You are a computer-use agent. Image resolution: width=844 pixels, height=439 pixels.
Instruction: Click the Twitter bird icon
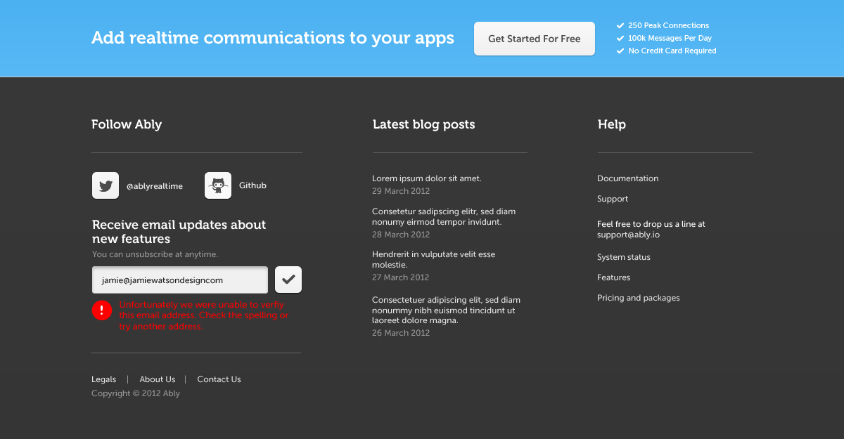tap(105, 186)
